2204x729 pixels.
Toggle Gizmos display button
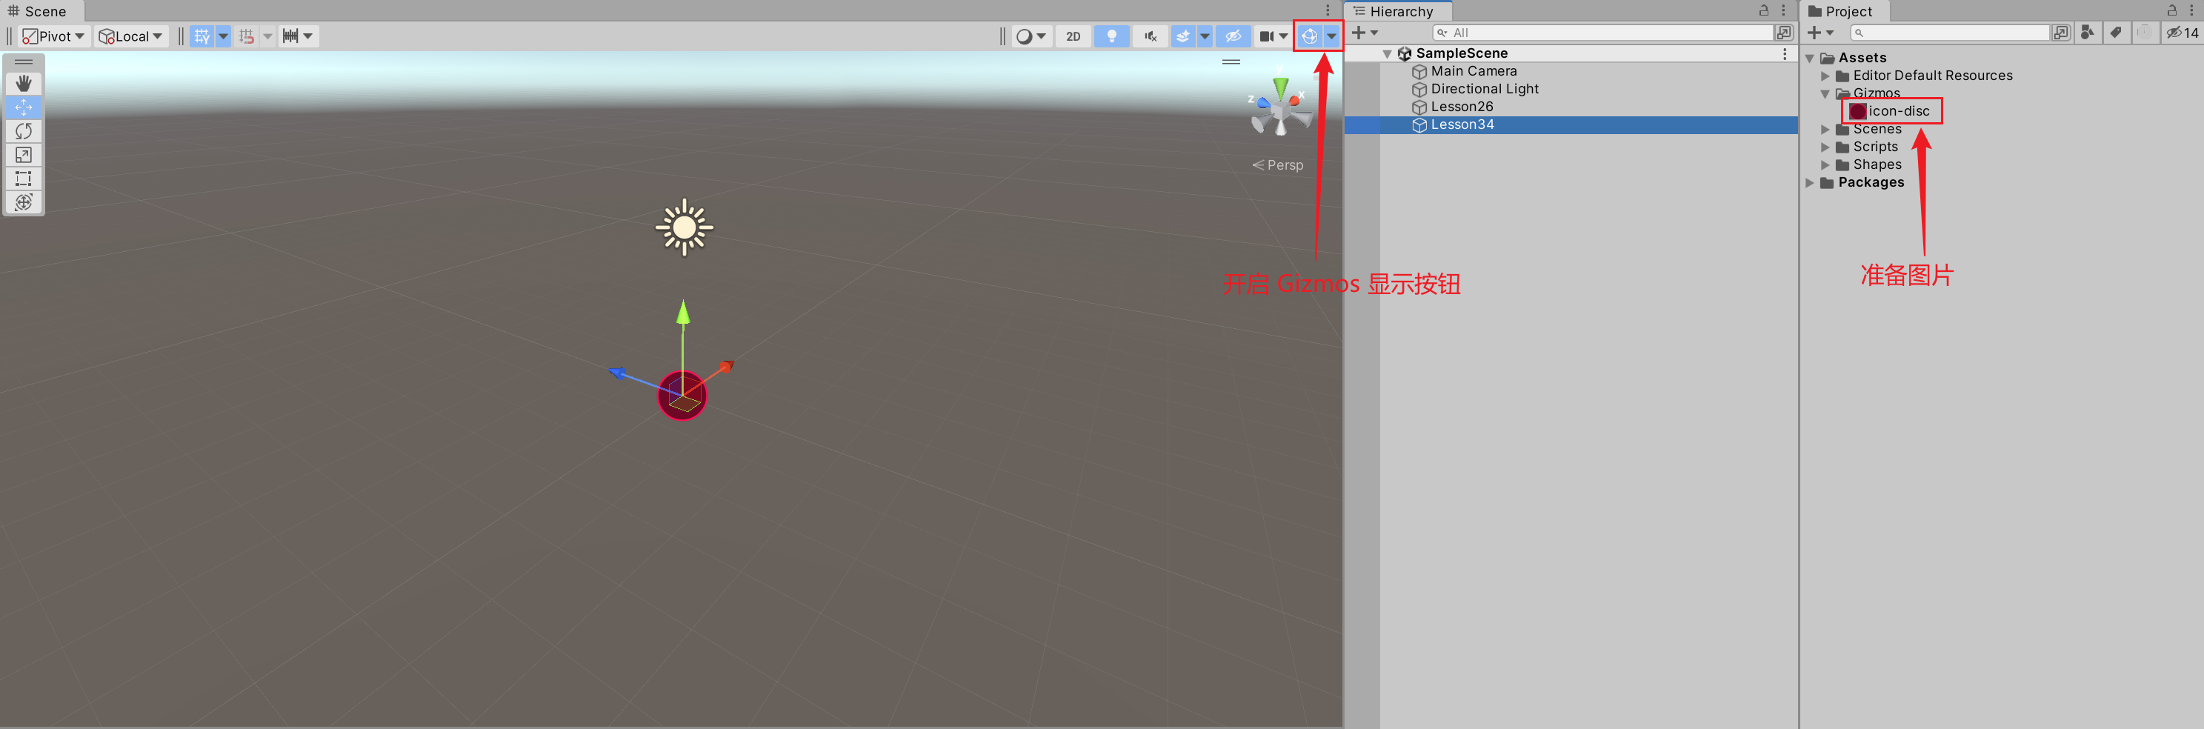pyautogui.click(x=1309, y=36)
